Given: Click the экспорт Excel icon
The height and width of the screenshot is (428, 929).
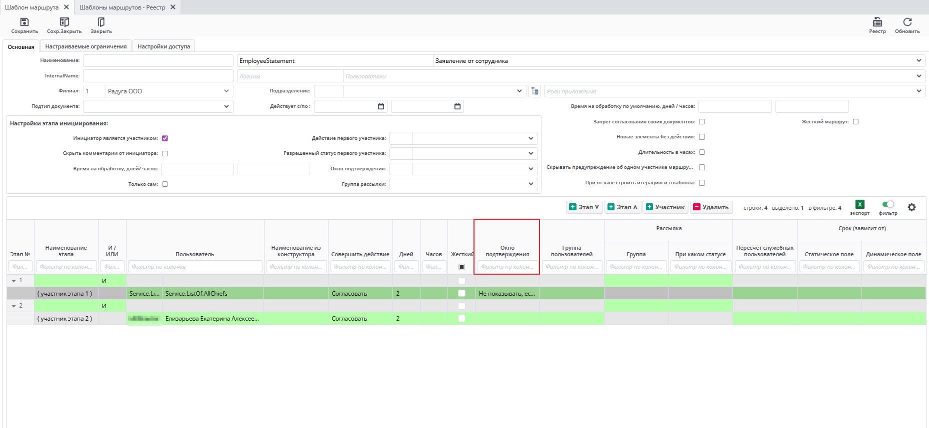Looking at the screenshot, I should 860,204.
